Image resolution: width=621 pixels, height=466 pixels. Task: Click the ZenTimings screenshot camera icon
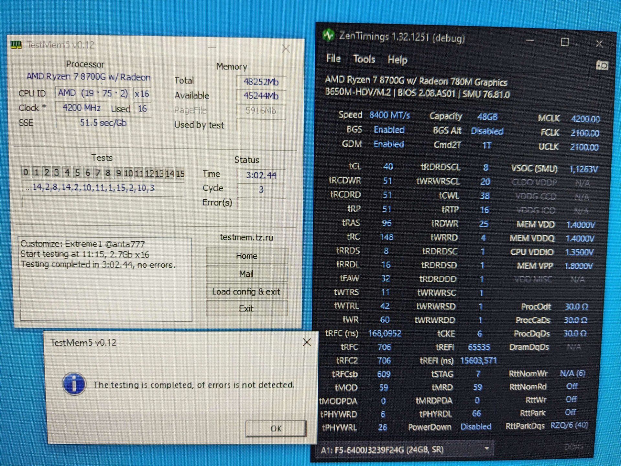pyautogui.click(x=602, y=65)
